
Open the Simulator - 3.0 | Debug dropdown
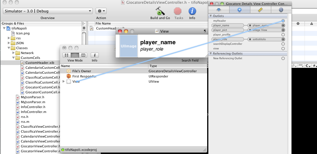click(x=48, y=11)
